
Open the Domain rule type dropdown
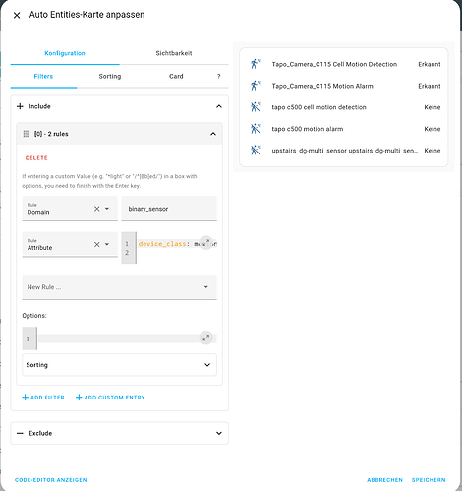click(107, 209)
